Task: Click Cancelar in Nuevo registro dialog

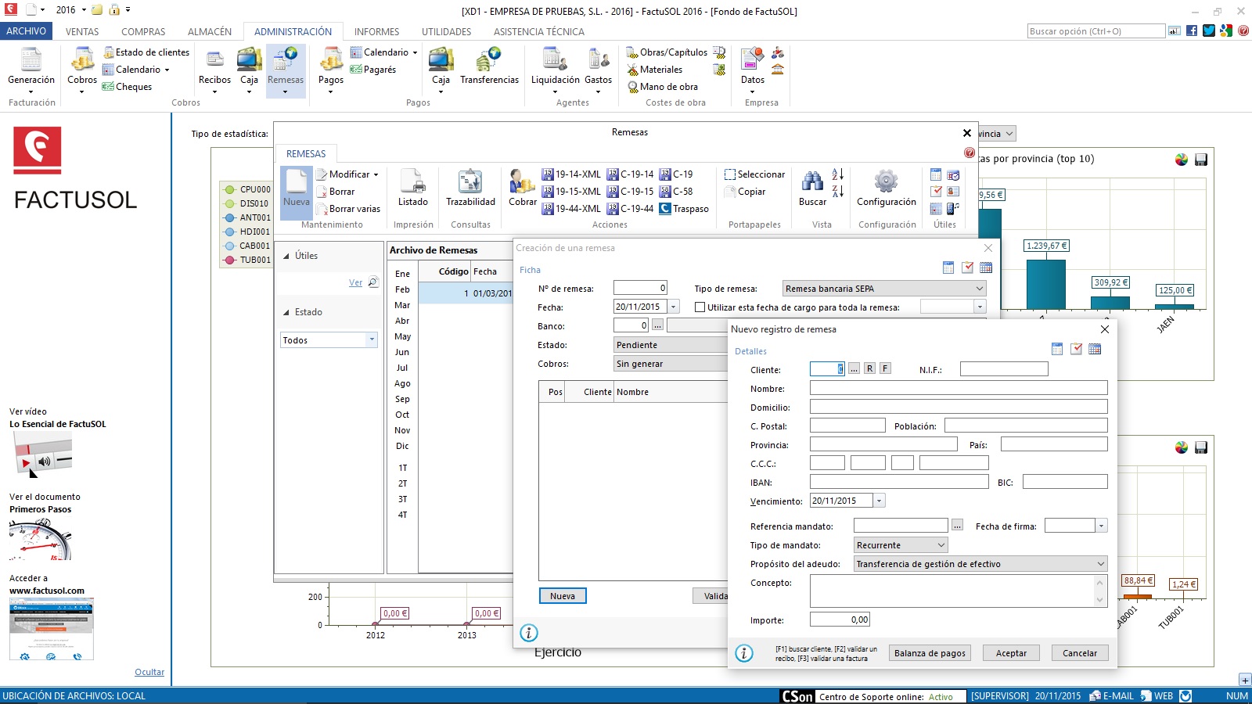Action: 1080,653
